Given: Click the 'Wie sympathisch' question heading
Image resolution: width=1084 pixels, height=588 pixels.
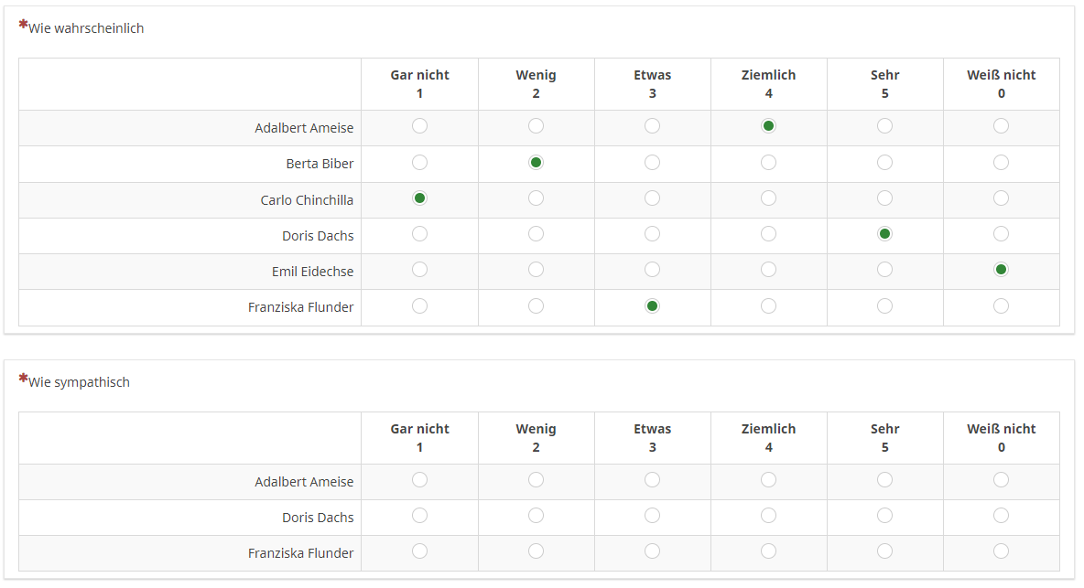Looking at the screenshot, I should click(79, 382).
